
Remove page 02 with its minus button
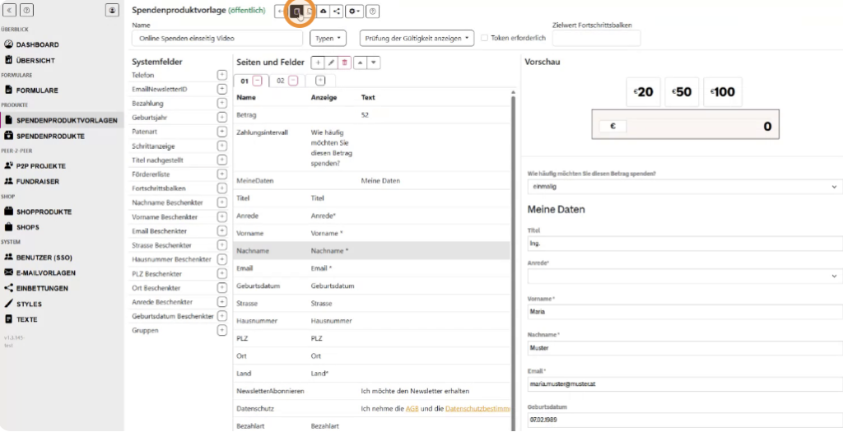(293, 81)
